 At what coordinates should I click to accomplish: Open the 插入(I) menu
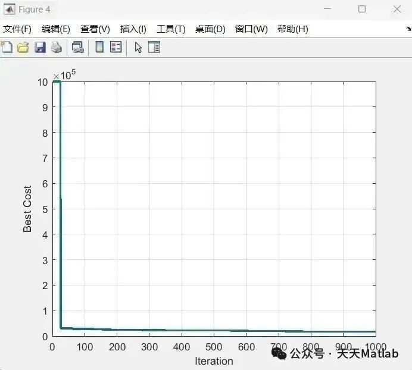point(133,29)
